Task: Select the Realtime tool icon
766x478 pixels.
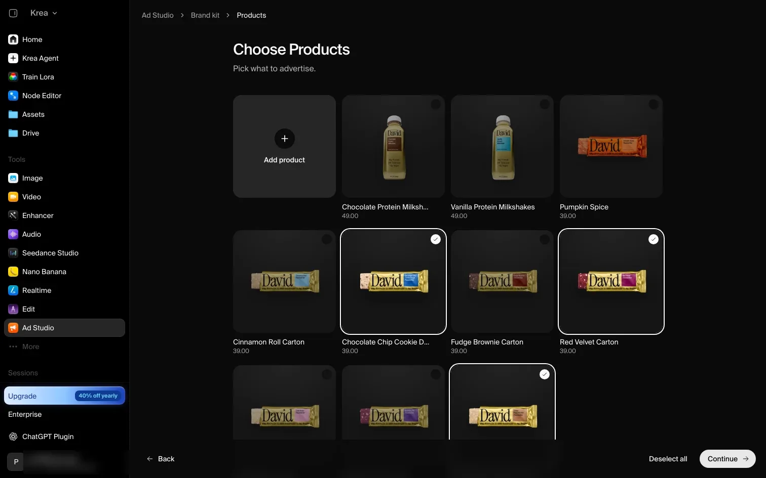Action: pos(13,290)
